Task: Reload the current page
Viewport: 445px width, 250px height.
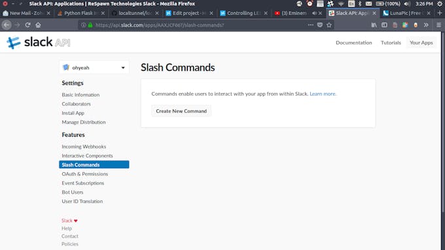Action: point(27,25)
